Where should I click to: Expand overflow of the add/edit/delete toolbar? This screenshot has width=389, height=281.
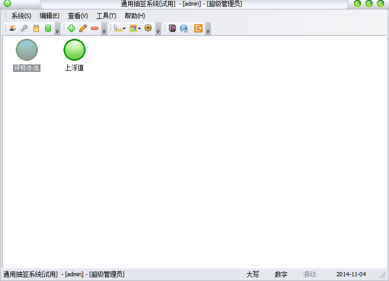(104, 29)
